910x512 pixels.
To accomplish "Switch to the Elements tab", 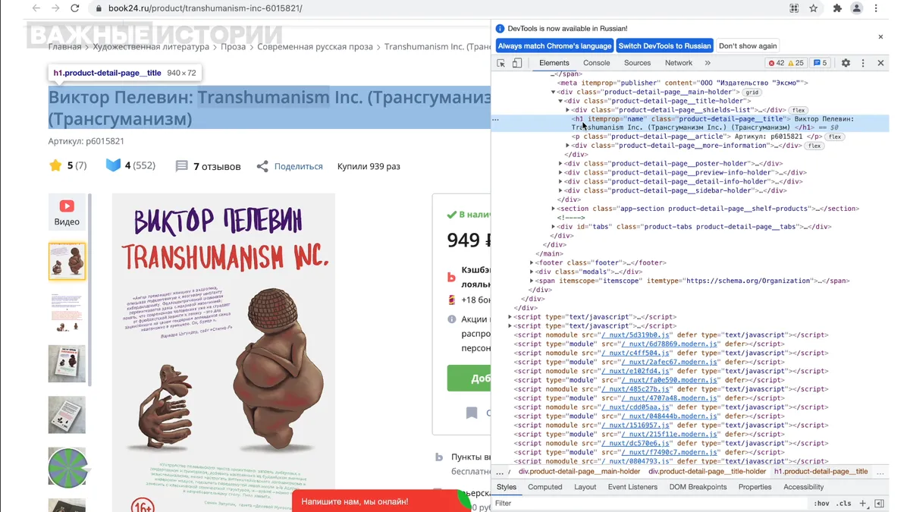I will [554, 63].
